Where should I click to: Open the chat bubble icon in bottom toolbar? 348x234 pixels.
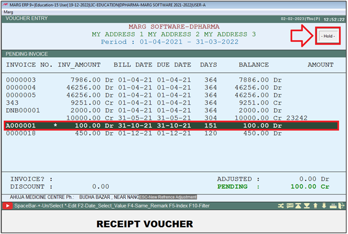point(290,206)
